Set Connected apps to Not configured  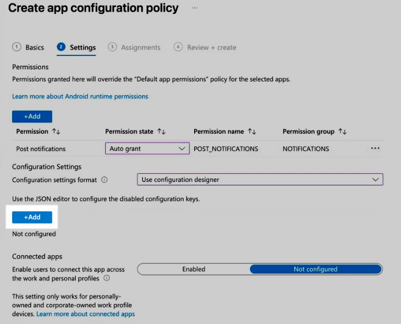tap(315, 269)
